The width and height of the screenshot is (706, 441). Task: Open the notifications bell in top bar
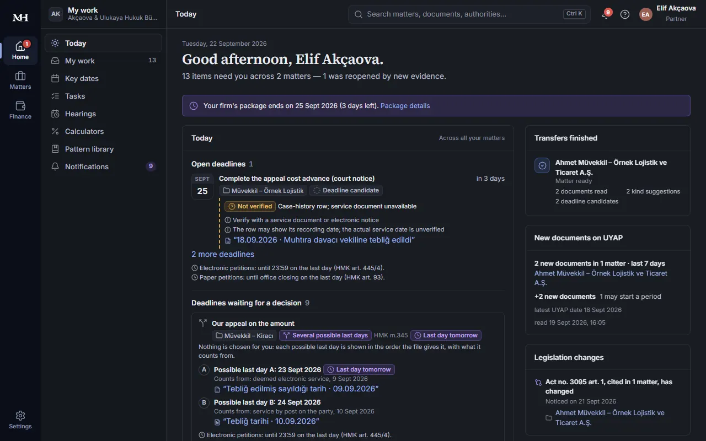point(606,14)
